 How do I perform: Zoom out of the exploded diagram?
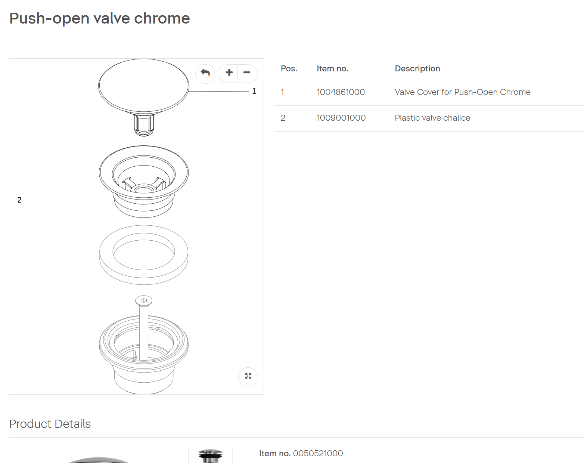(247, 73)
